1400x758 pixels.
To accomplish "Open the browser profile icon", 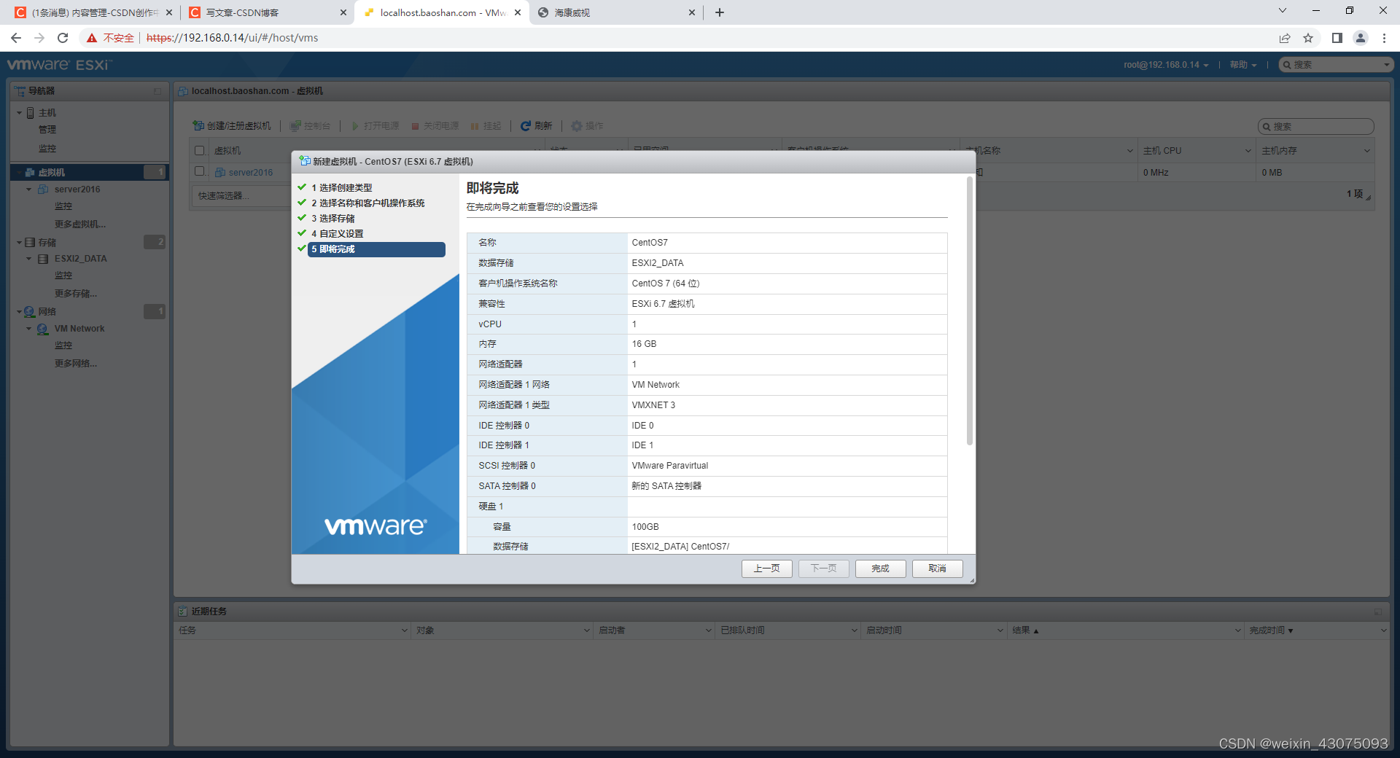I will click(1361, 38).
